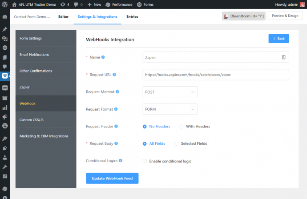
Task: Open the Tools wrench sidebar icon
Action: point(5,167)
